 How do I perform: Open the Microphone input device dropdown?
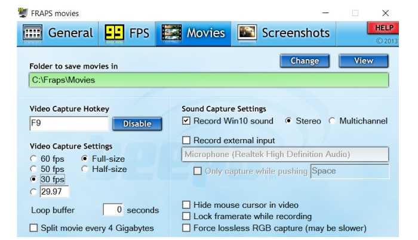point(285,155)
